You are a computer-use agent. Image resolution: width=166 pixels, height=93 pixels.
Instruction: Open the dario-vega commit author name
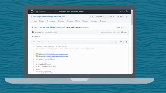(38, 32)
